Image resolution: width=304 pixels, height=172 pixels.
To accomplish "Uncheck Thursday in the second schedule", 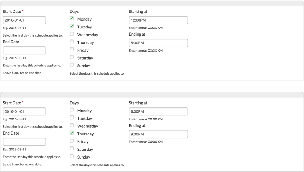I will click(x=72, y=133).
